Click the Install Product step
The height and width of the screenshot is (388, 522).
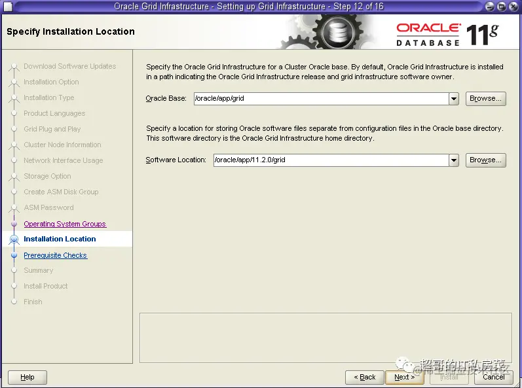[x=46, y=286]
